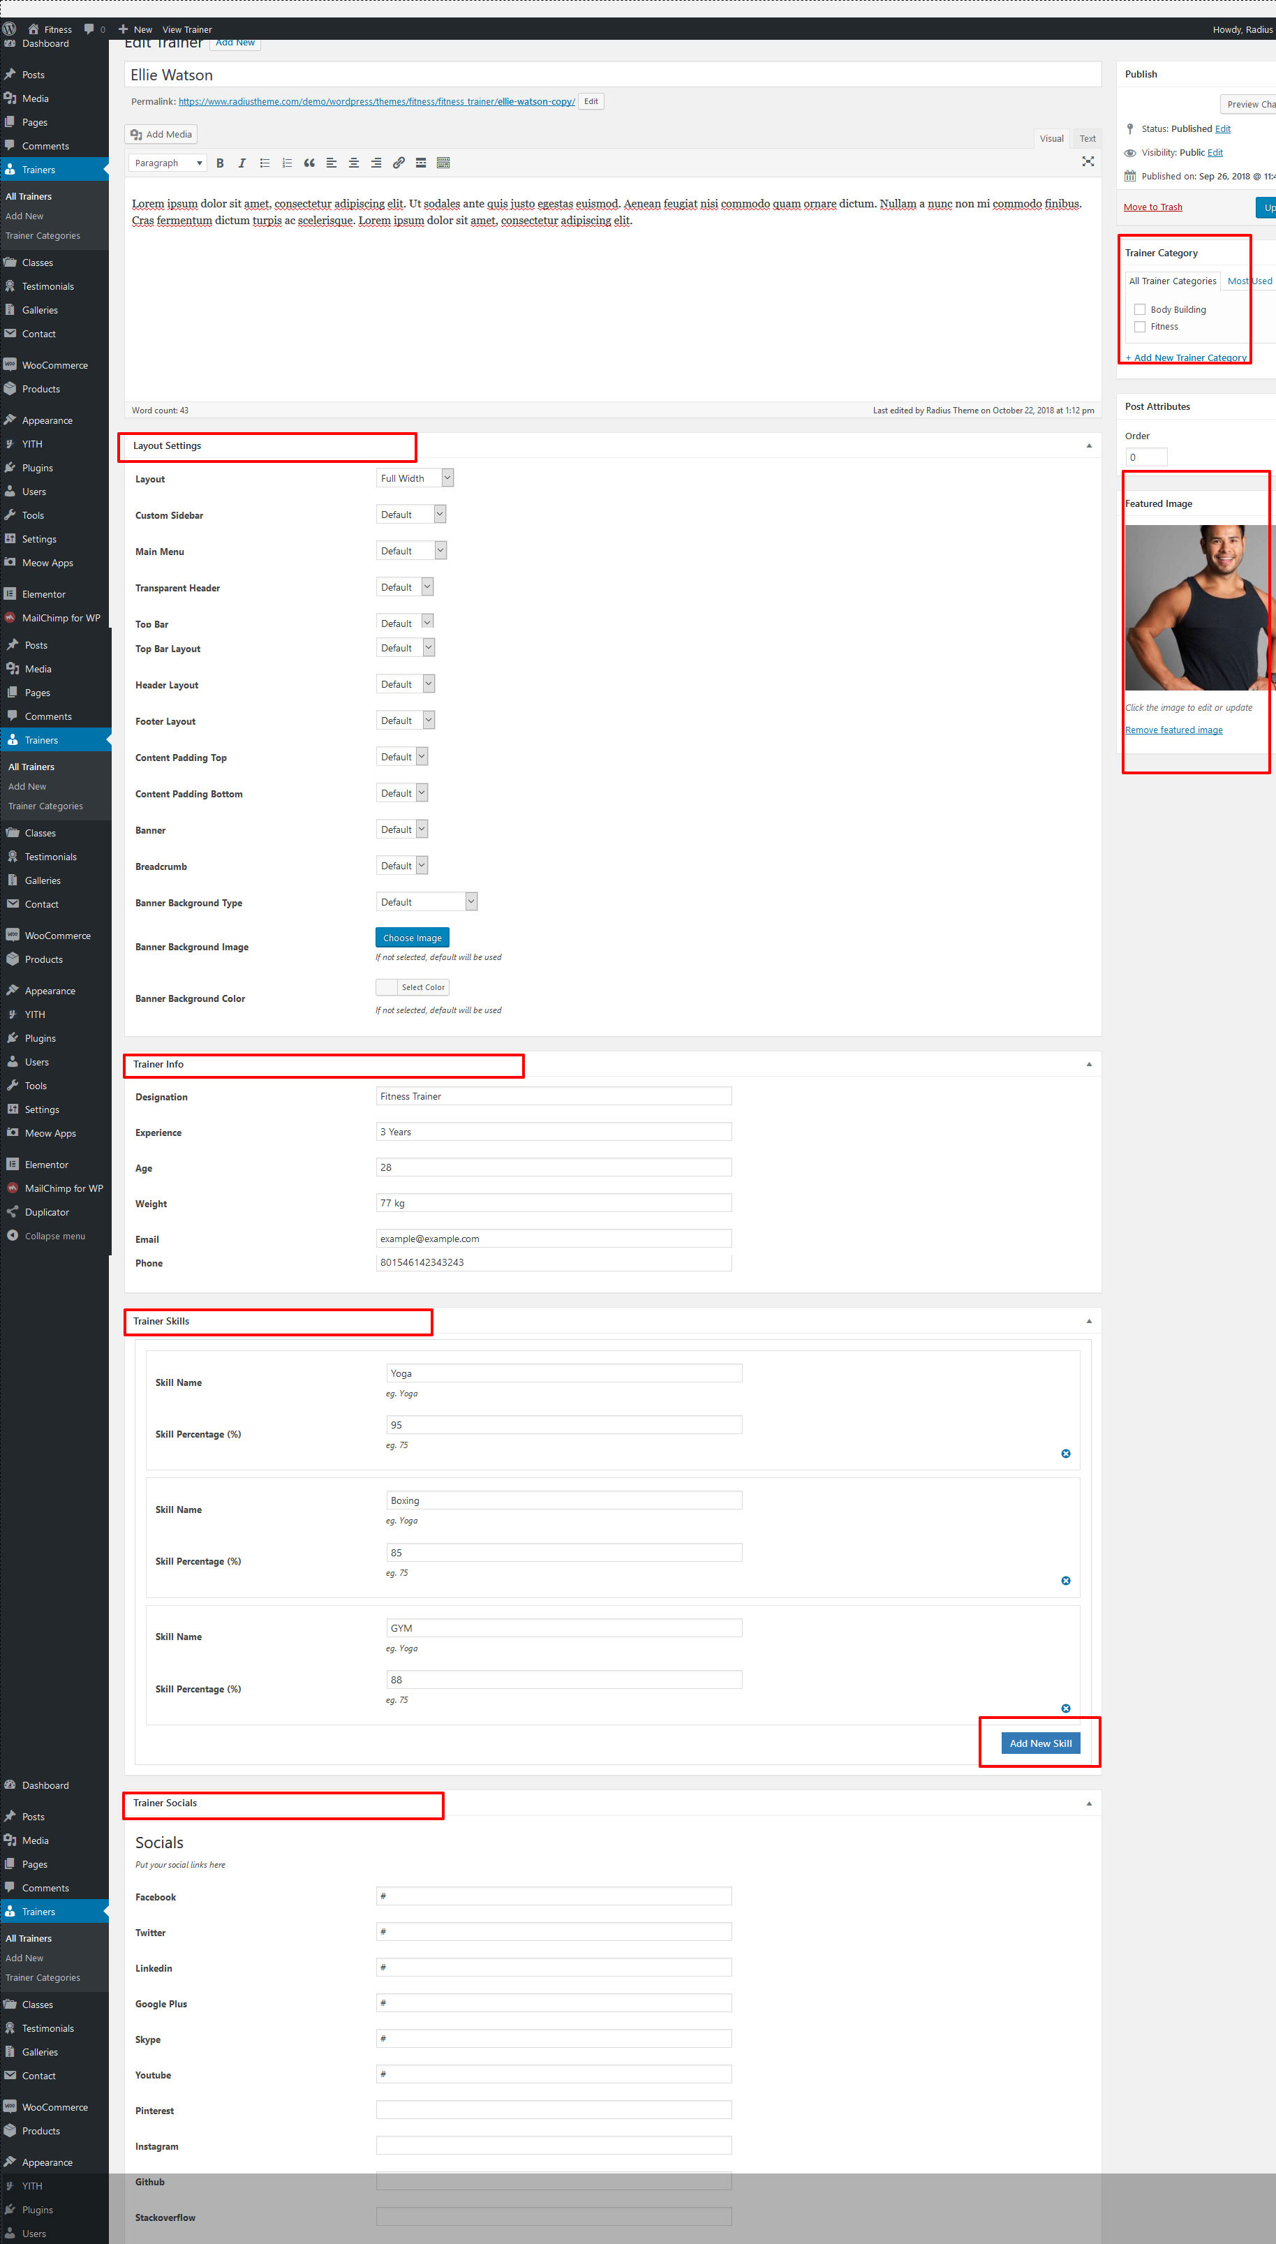
Task: Switch to the Text editor tab
Action: [x=1088, y=138]
